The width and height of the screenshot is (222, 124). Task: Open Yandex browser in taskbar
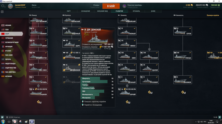pyautogui.click(x=15, y=122)
